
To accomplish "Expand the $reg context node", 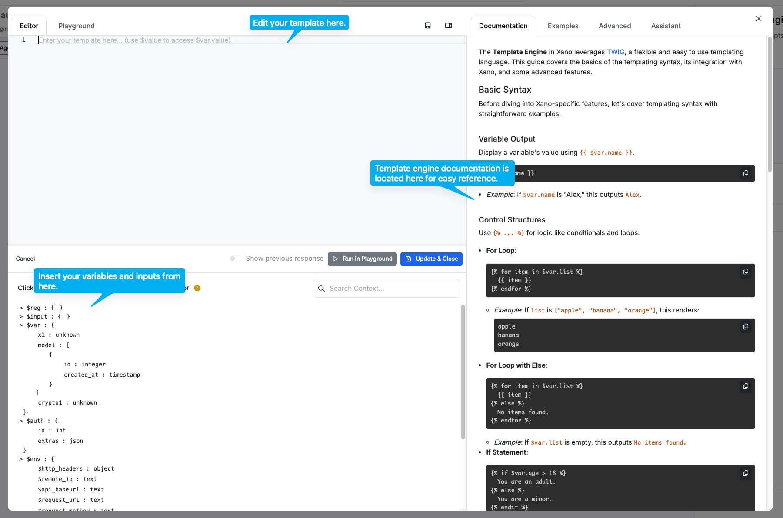I will [21, 308].
